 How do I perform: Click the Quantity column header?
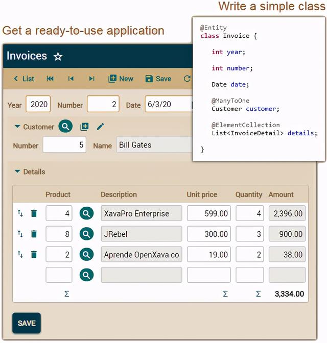pos(249,194)
